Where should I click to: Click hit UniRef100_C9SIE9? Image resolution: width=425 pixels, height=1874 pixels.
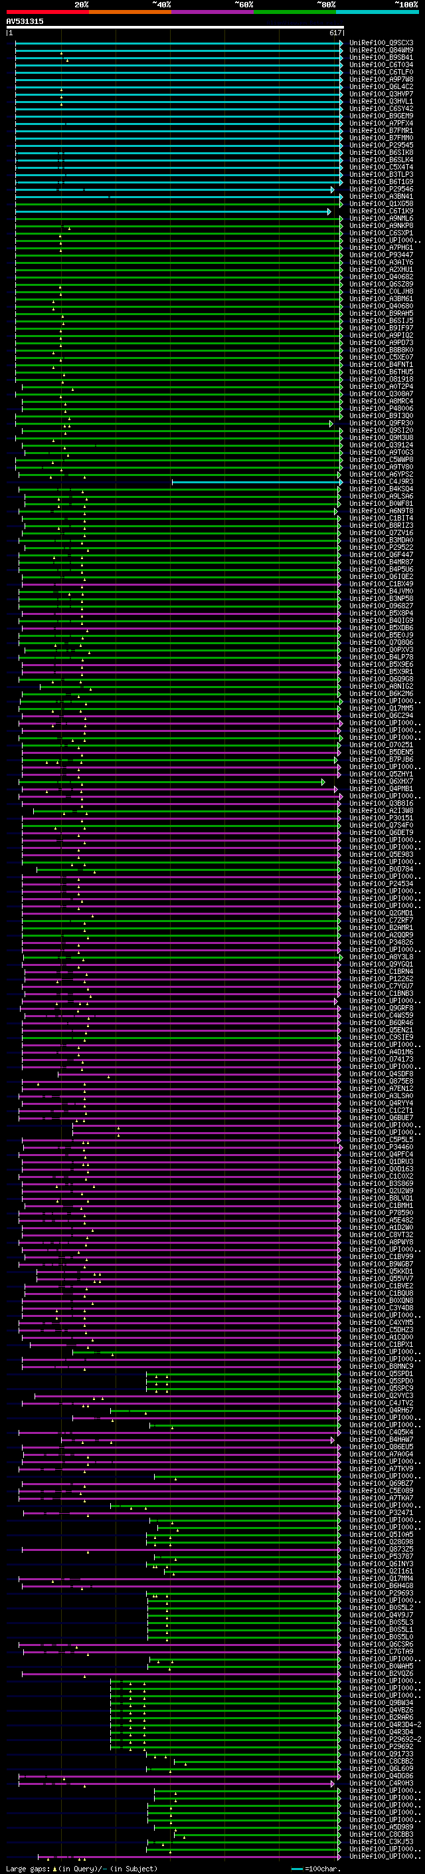381,1038
